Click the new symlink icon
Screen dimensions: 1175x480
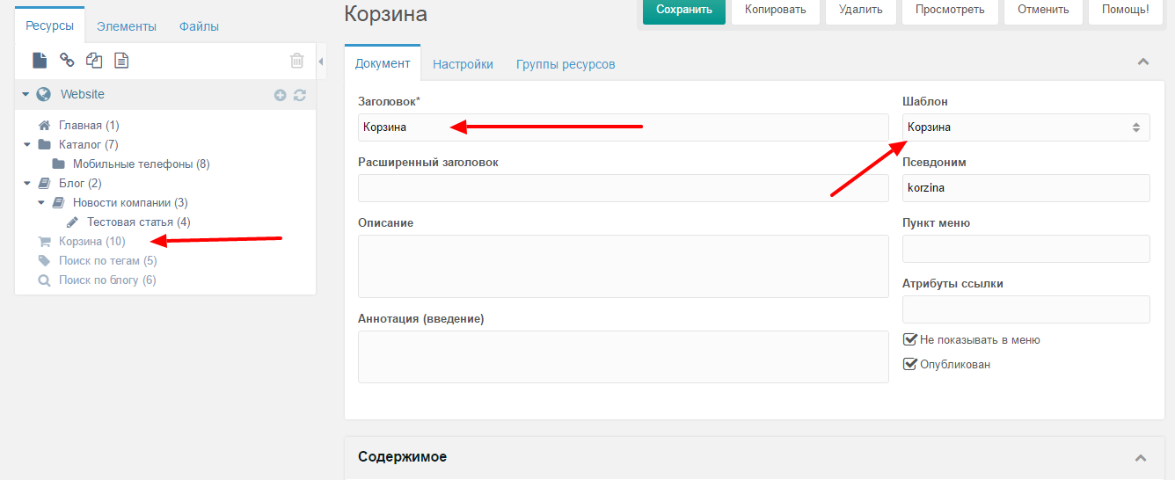tap(94, 61)
